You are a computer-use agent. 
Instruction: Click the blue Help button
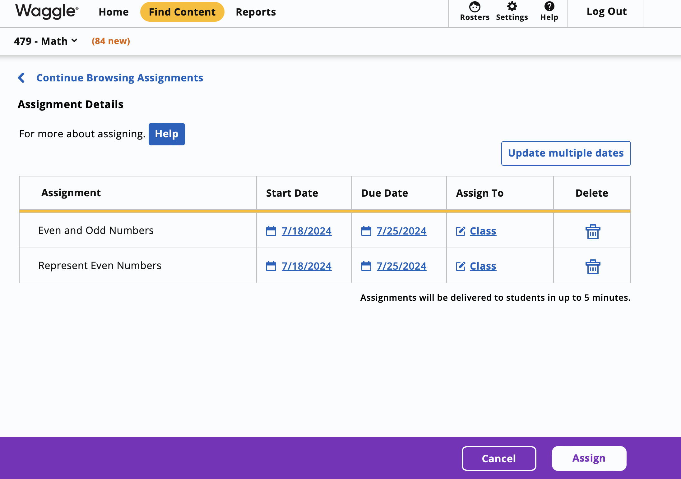point(167,134)
